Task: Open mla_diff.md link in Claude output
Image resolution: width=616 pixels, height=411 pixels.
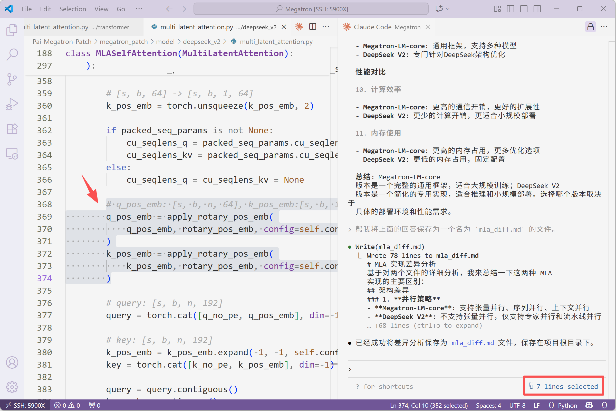Action: (x=473, y=343)
